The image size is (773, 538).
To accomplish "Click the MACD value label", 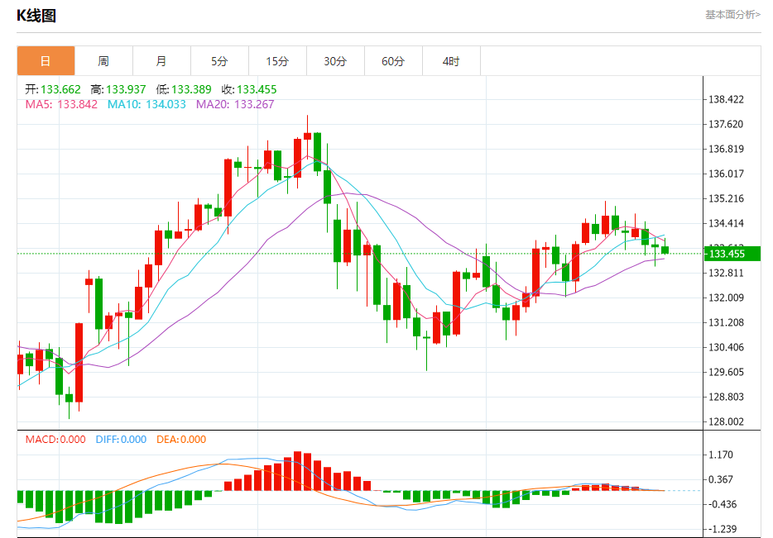I will tap(55, 440).
